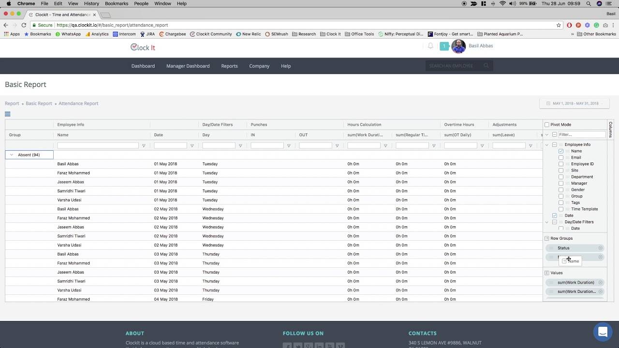
Task: Open the Reports menu in the navigation bar
Action: click(229, 66)
